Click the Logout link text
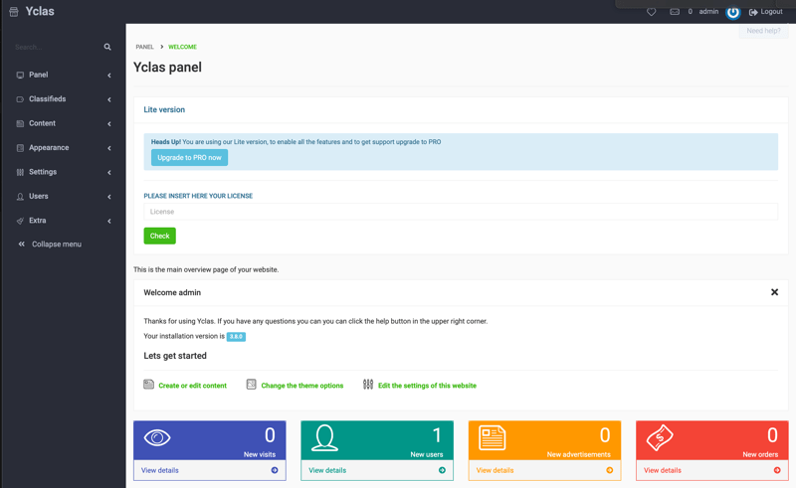This screenshot has width=796, height=488. click(x=772, y=12)
